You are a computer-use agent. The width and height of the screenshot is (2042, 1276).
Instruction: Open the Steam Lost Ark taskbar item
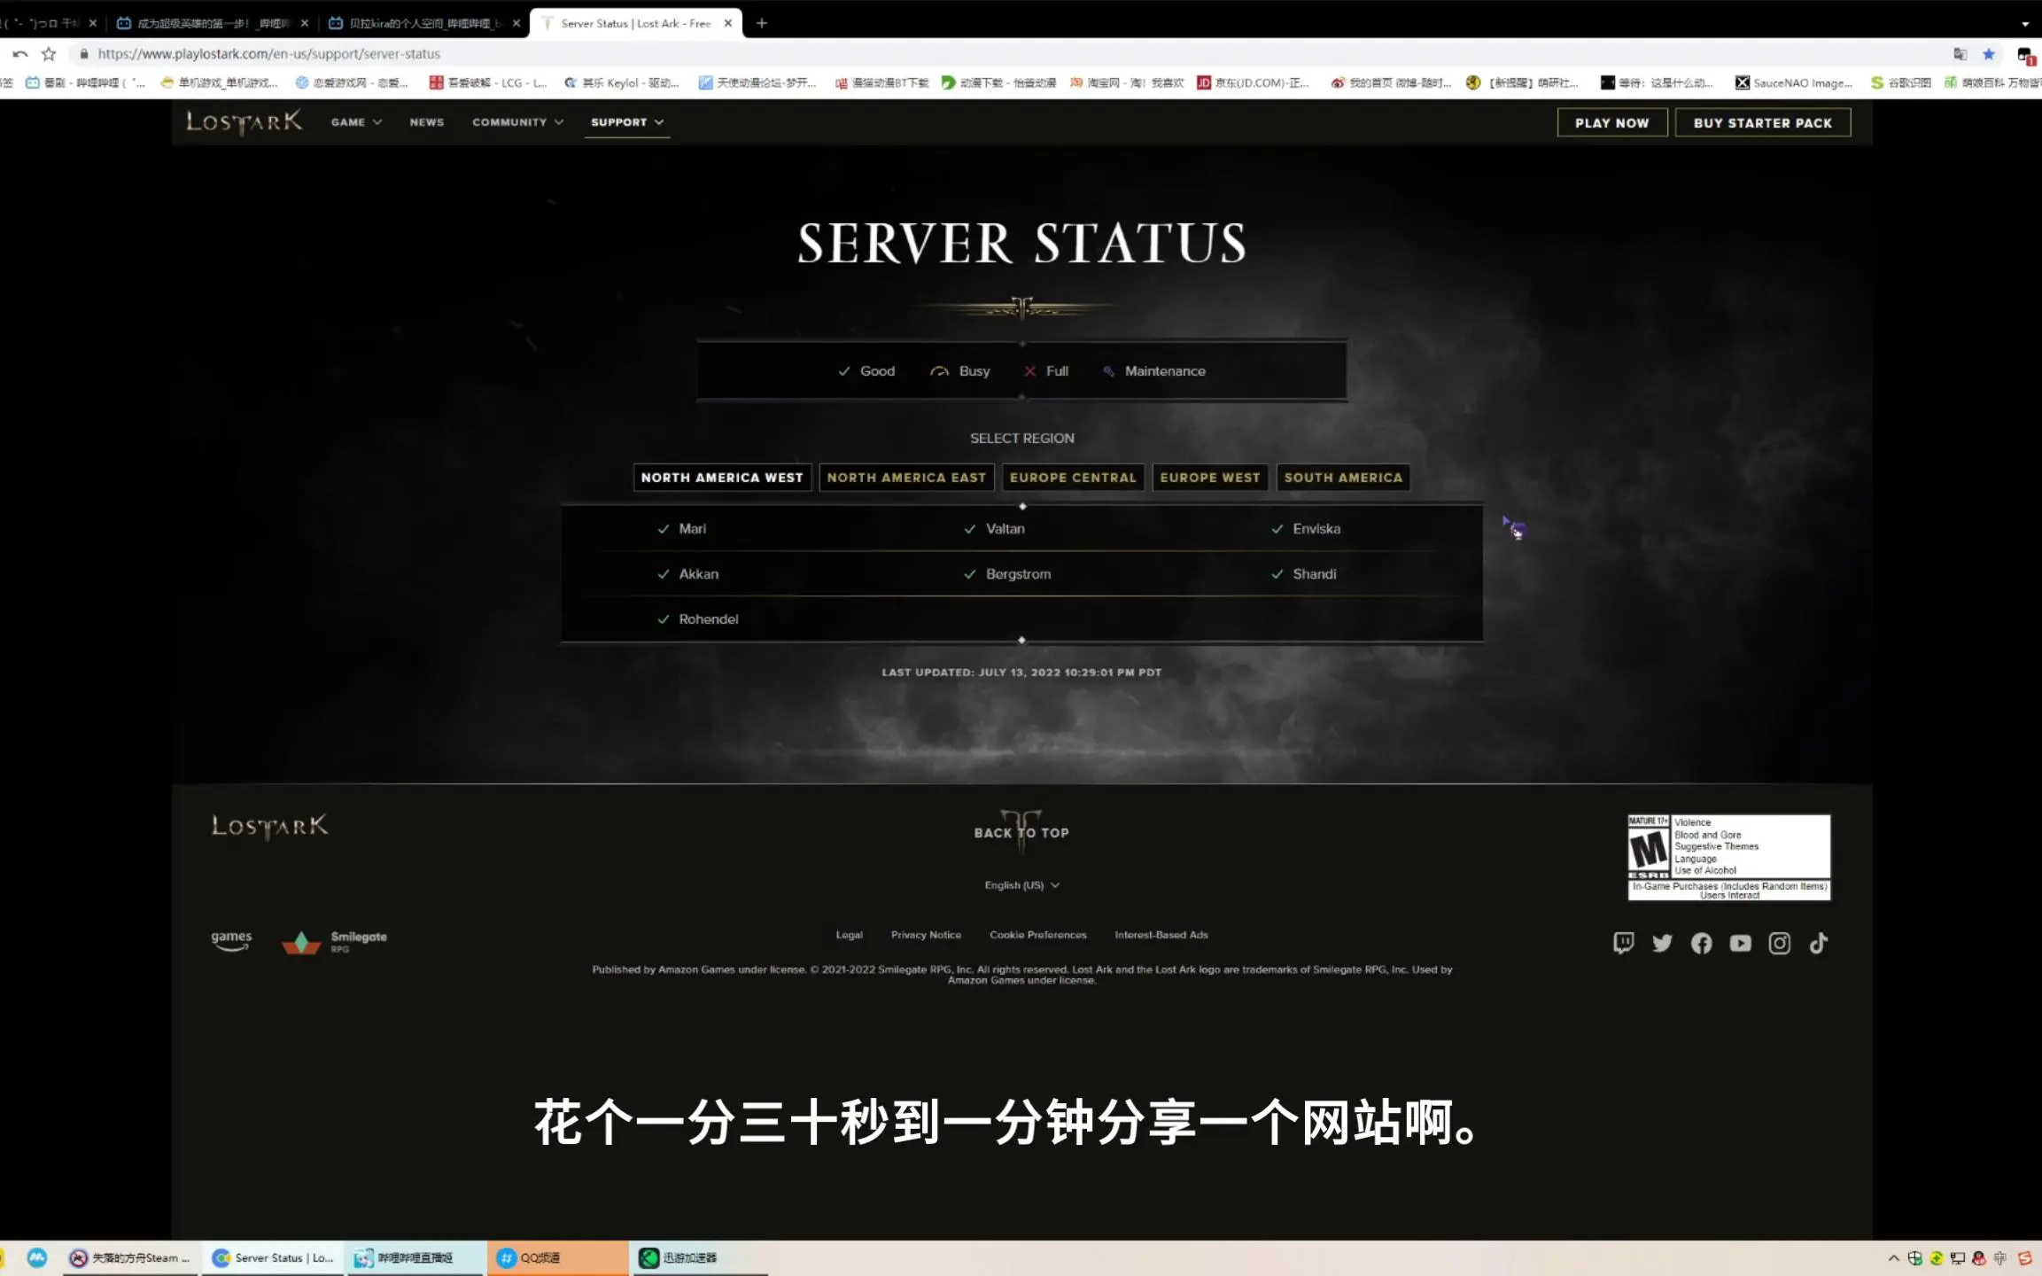point(131,1257)
